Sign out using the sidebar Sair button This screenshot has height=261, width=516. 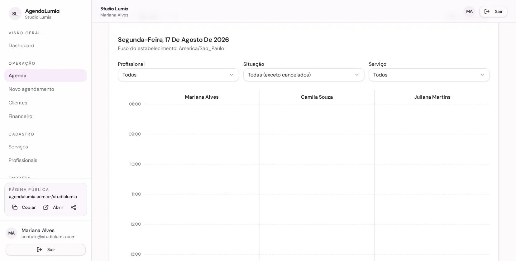pyautogui.click(x=46, y=250)
